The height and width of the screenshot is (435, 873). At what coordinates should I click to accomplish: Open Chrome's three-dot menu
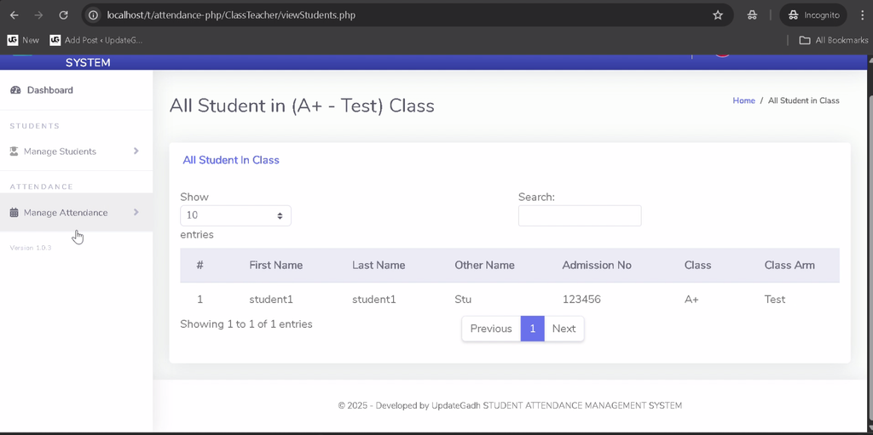point(862,15)
